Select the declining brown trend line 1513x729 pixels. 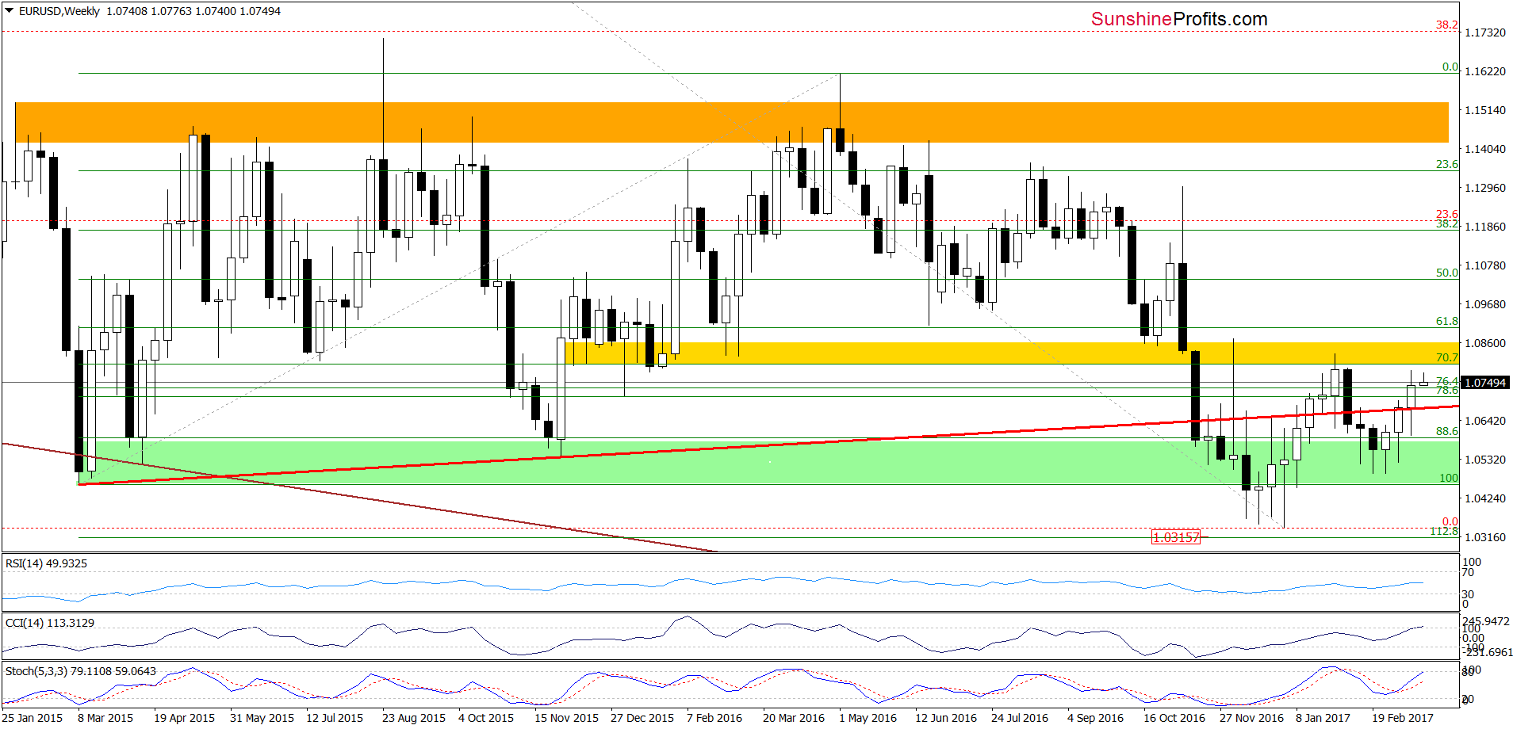[x=358, y=498]
